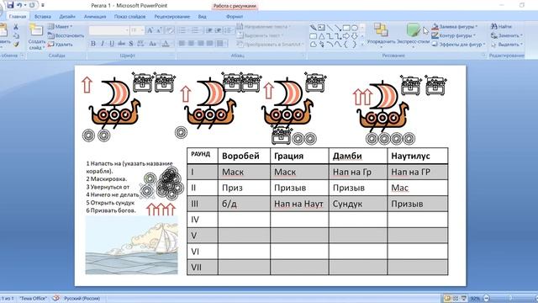Open the font name combo box
The image size is (538, 303).
pyautogui.click(x=108, y=30)
